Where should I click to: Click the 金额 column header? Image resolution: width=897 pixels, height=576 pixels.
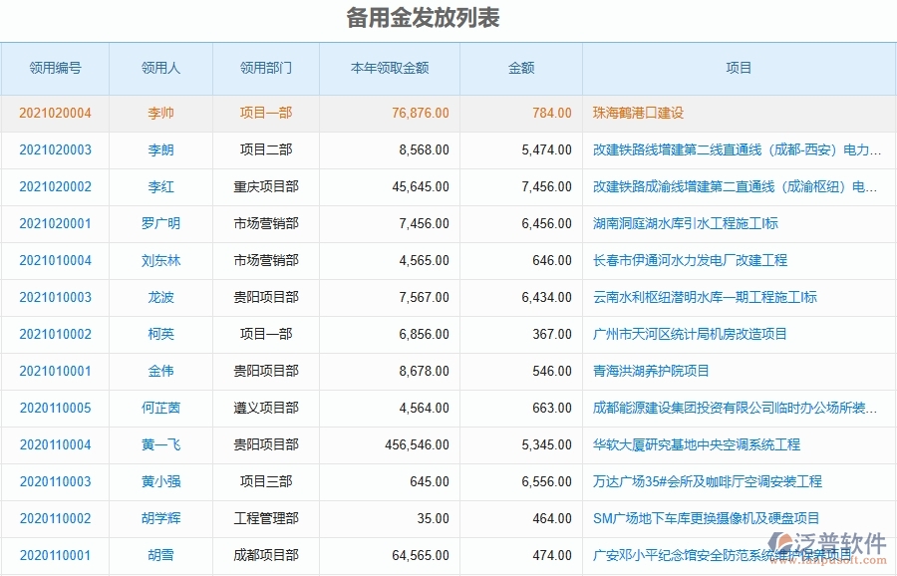click(520, 68)
